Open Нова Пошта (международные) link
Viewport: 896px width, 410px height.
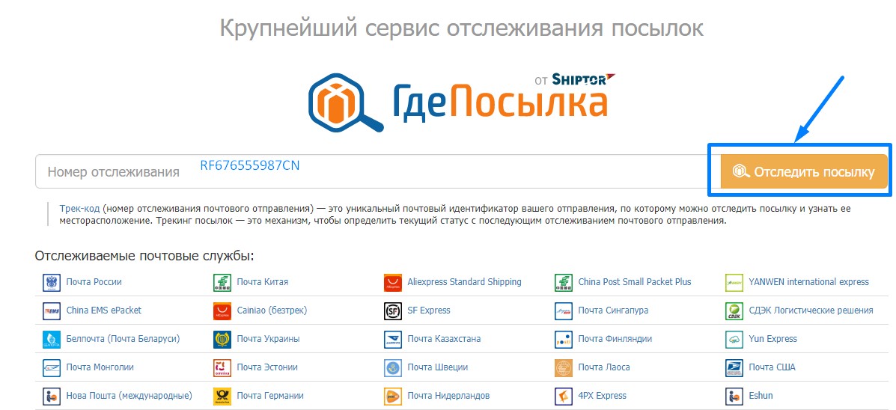(x=129, y=396)
